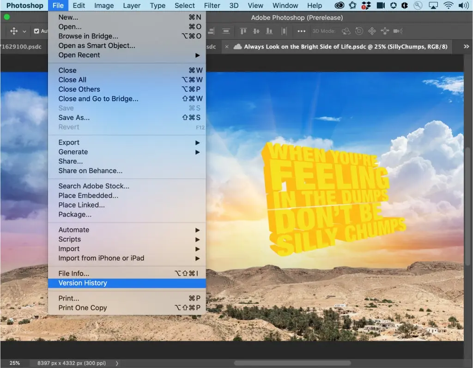Viewport: 473px width, 368px height.
Task: Select the 3D pan mode icon
Action: coord(373,31)
